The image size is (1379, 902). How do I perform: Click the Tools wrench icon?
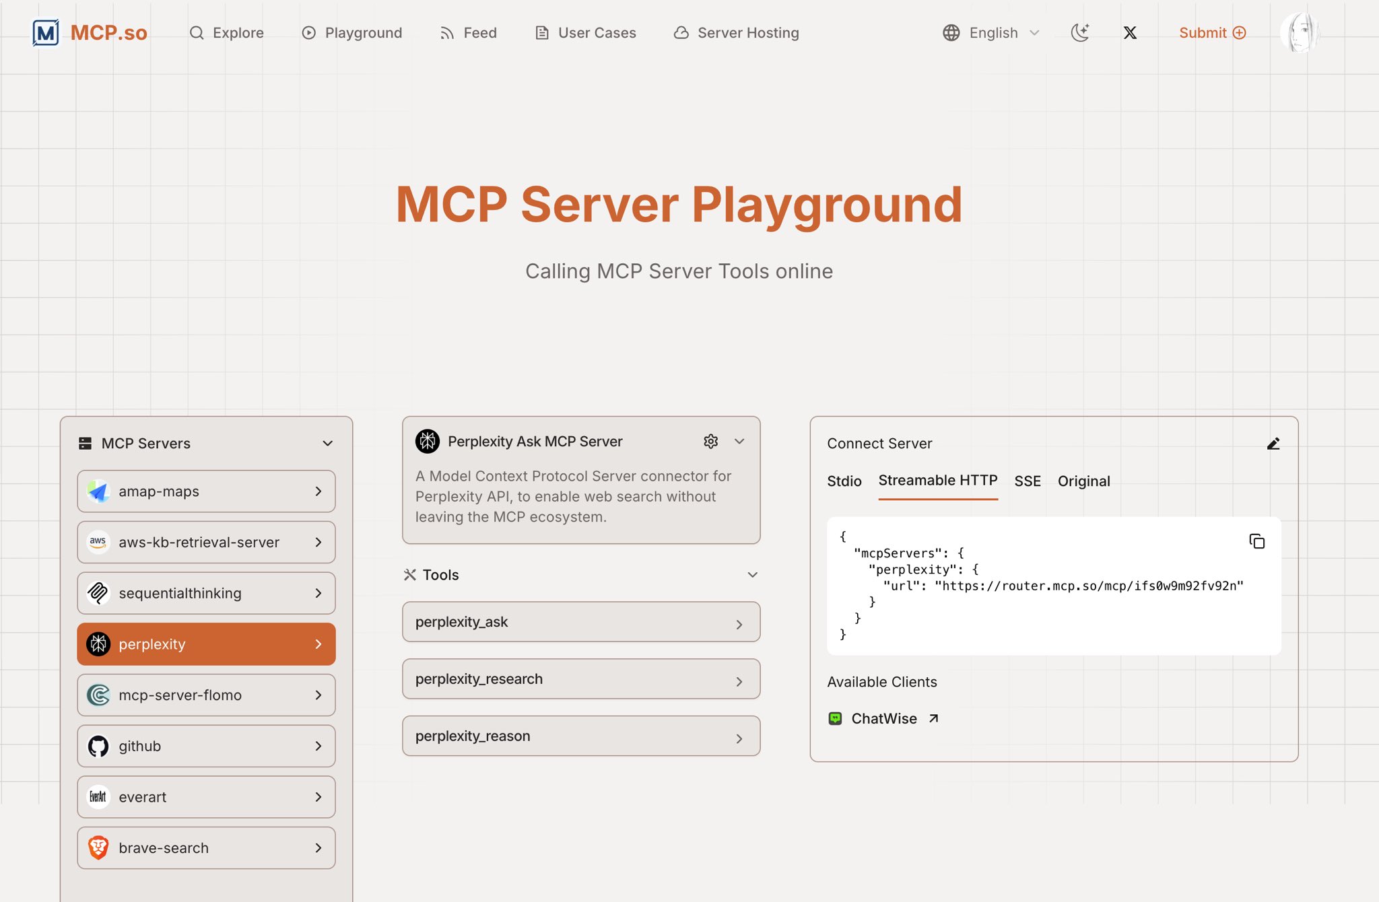(409, 575)
